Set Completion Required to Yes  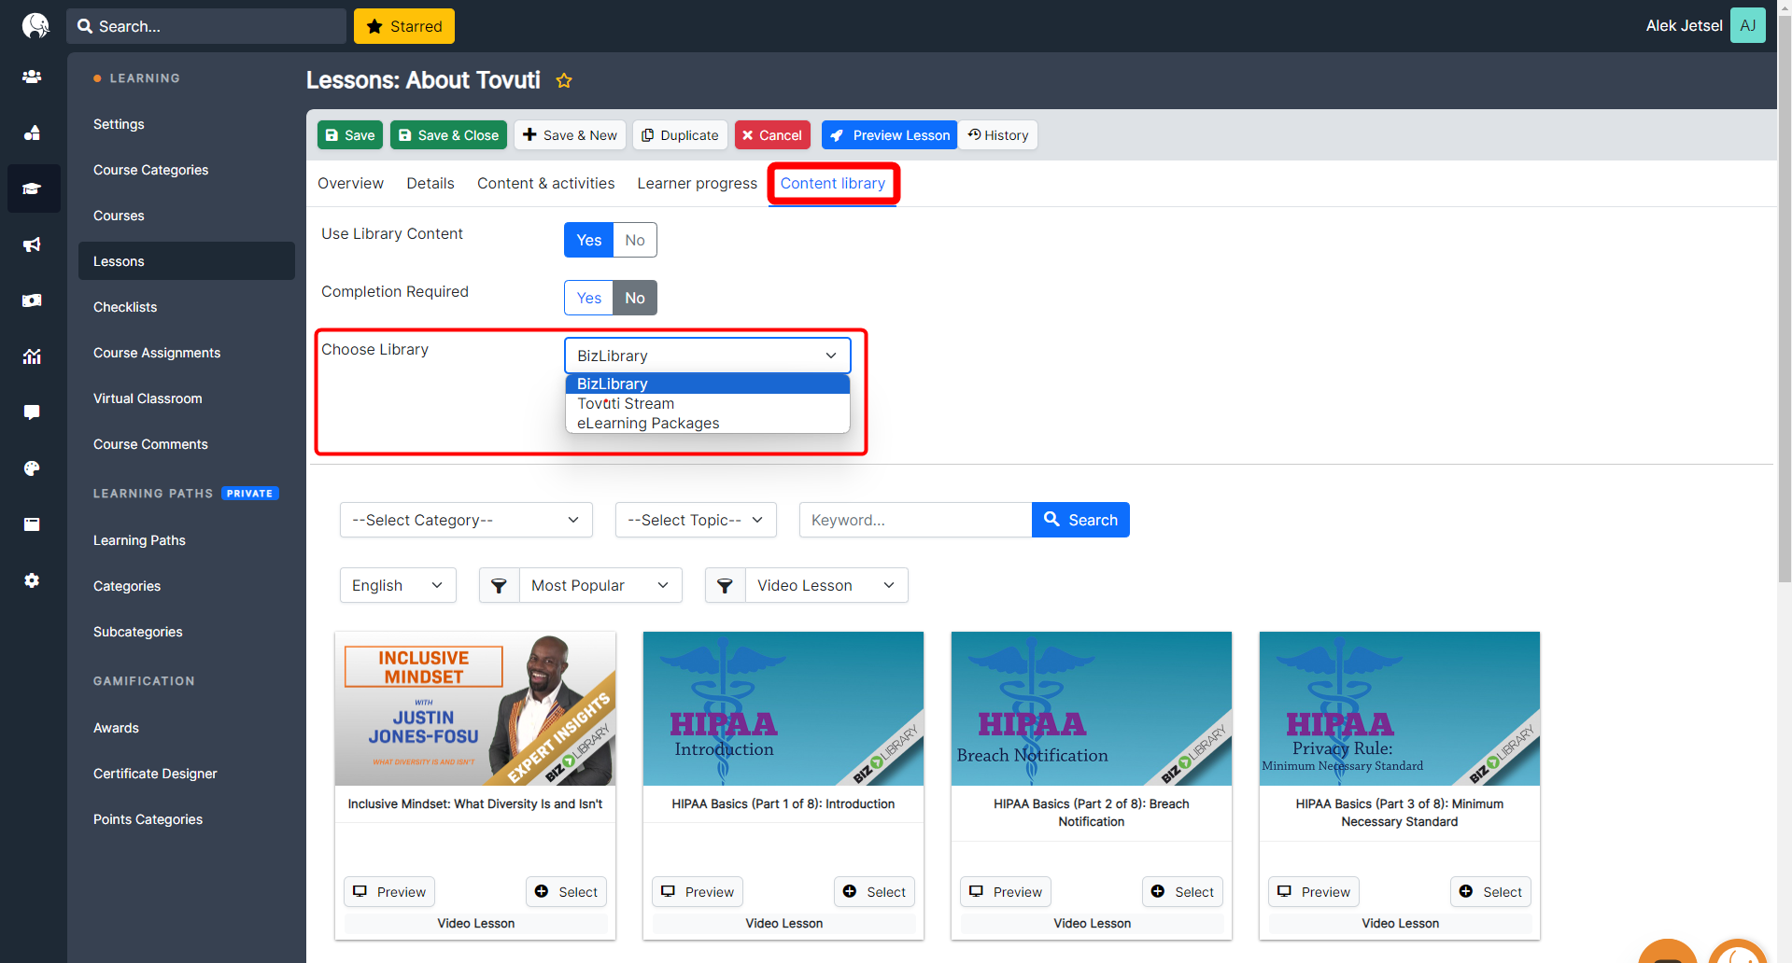(588, 298)
